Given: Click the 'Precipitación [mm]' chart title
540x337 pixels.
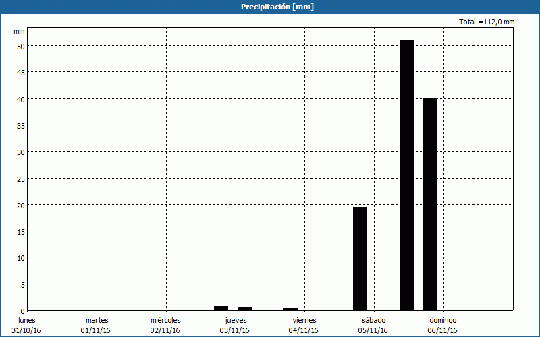Looking at the screenshot, I should [x=277, y=7].
